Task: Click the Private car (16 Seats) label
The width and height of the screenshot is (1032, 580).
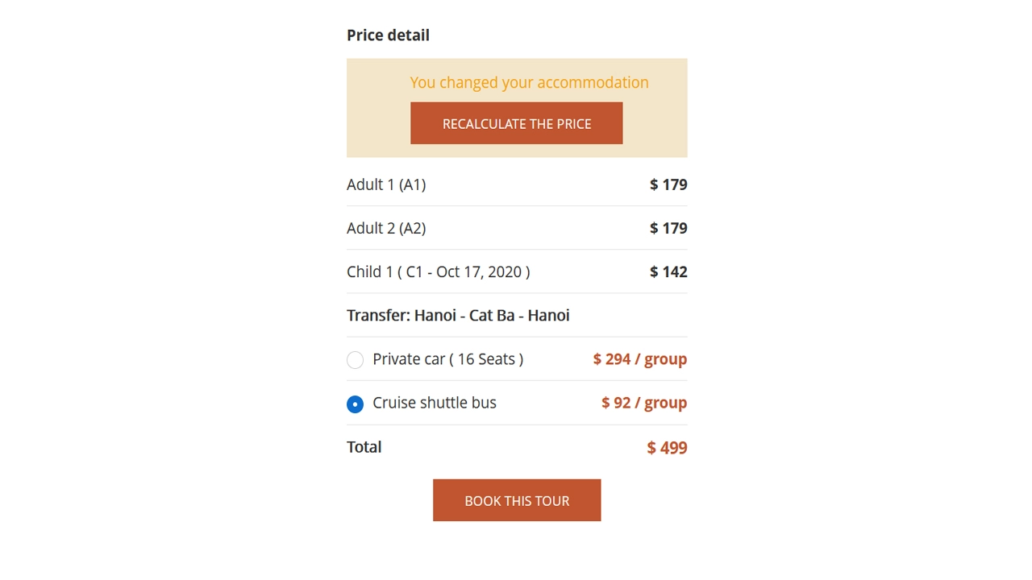Action: [x=447, y=359]
